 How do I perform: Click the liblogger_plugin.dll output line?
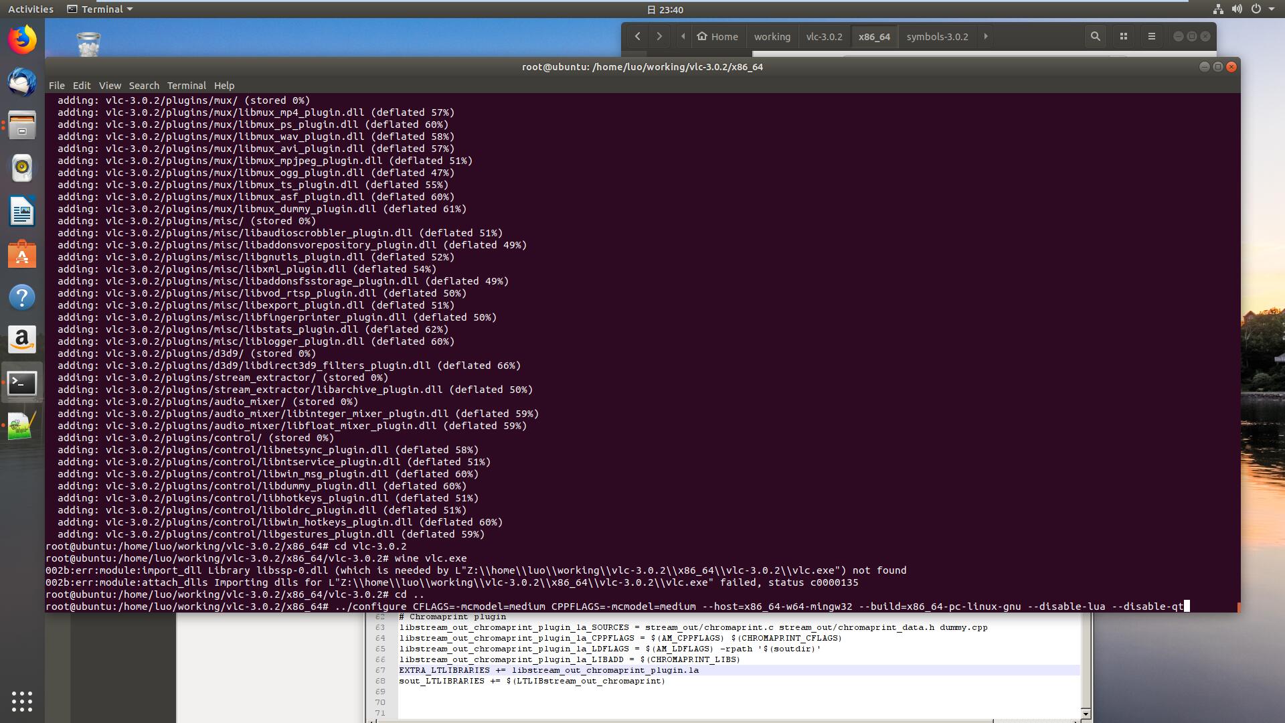pyautogui.click(x=256, y=341)
